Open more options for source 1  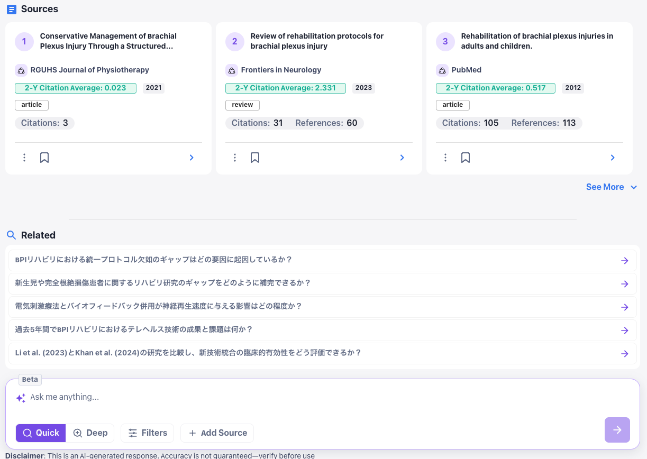tap(24, 158)
